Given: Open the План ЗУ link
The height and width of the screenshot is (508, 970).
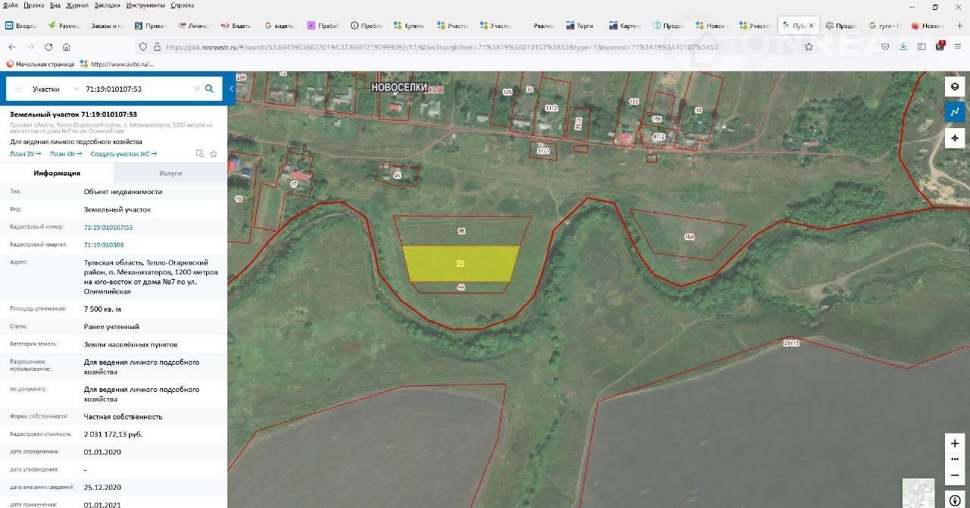Looking at the screenshot, I should (25, 154).
